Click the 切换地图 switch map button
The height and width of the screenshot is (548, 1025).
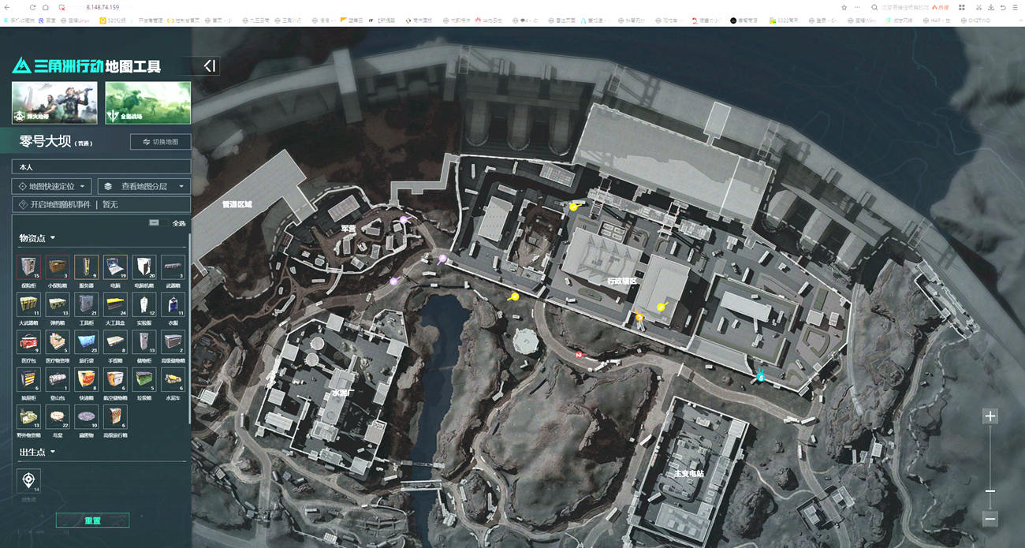(160, 142)
